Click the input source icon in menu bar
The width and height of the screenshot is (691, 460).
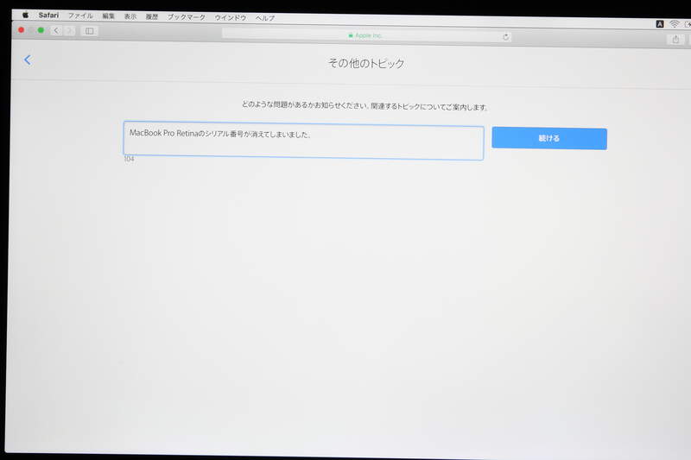[660, 23]
